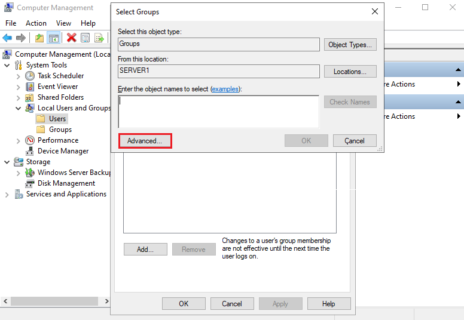Click the Properties toolbar icon
Screen dimensions: 464x320
pyautogui.click(x=86, y=38)
